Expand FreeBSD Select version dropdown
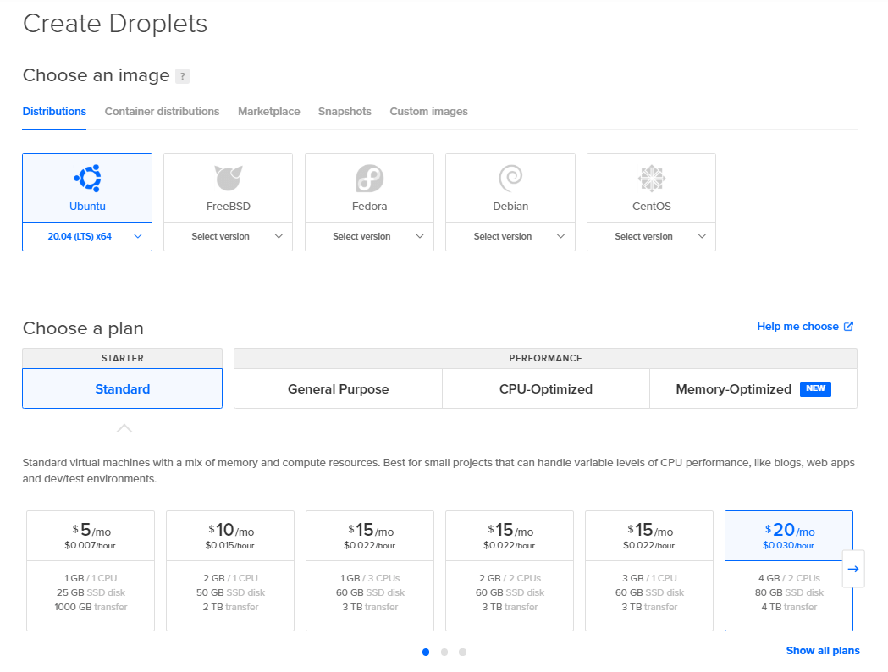This screenshot has height=672, width=888. tap(228, 237)
